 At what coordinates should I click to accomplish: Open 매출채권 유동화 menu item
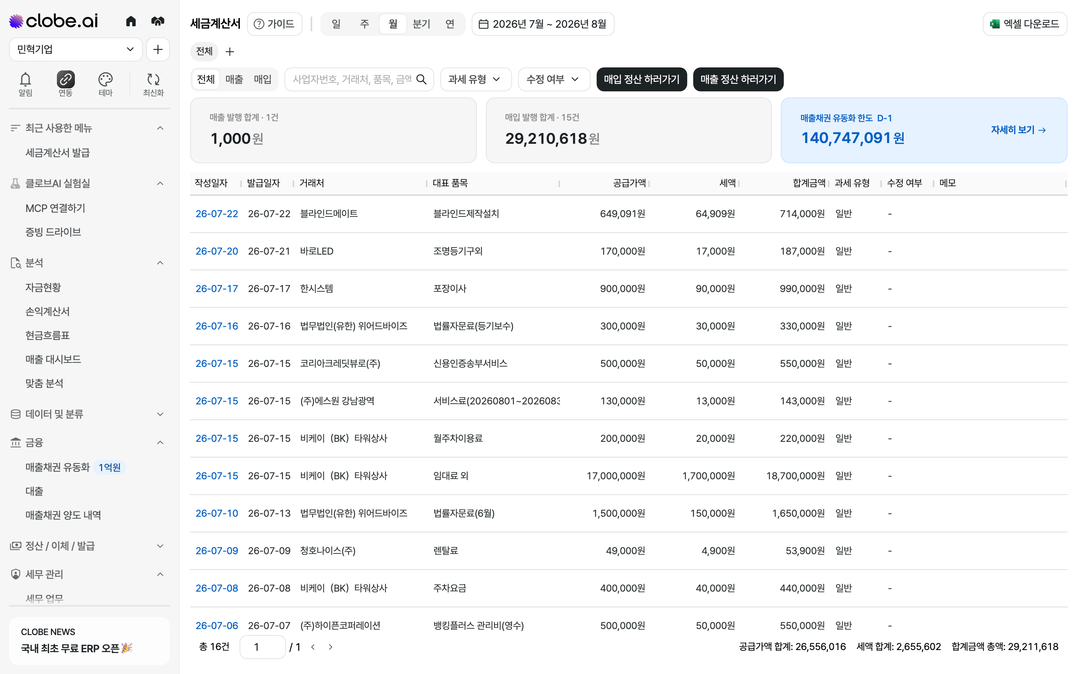click(x=58, y=467)
